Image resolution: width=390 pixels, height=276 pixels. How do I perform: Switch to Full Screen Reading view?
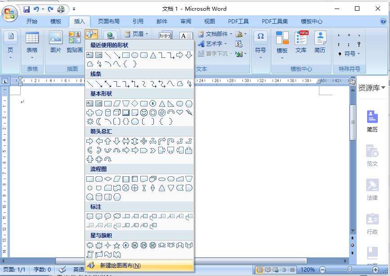(268, 270)
